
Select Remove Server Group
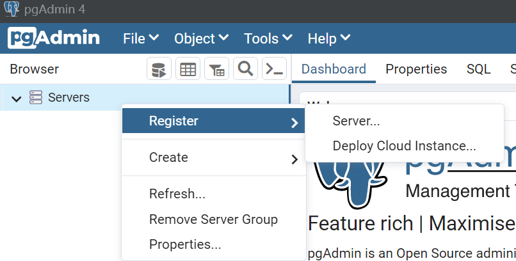tap(213, 219)
